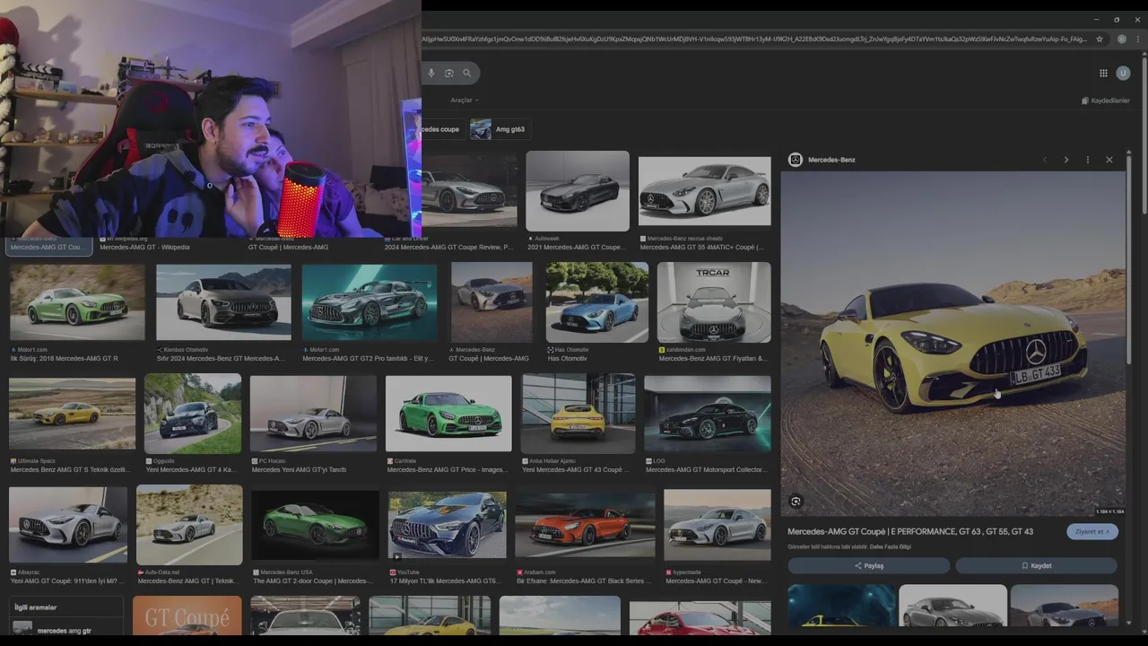Click the Mercedes-Benz source name in preview
1148x646 pixels.
click(x=831, y=160)
